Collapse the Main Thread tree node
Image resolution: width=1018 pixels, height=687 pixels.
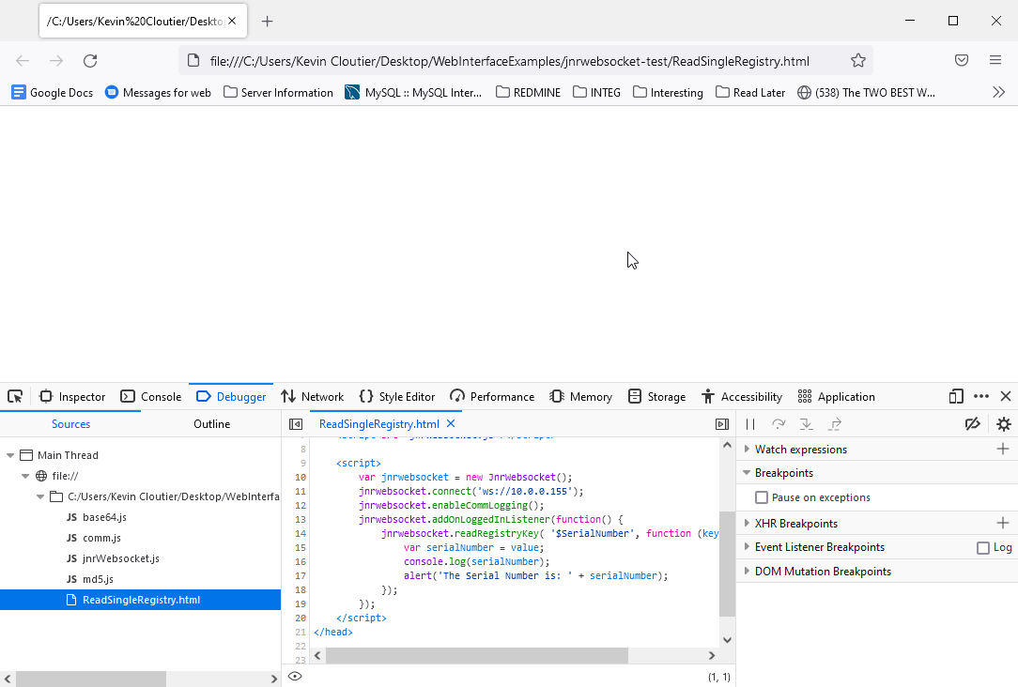click(10, 455)
